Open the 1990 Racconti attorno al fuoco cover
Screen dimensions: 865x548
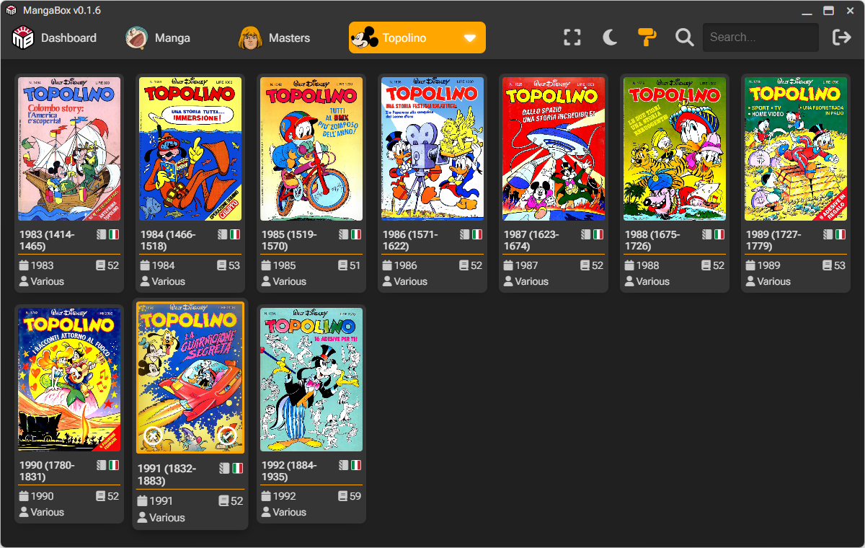coord(69,380)
